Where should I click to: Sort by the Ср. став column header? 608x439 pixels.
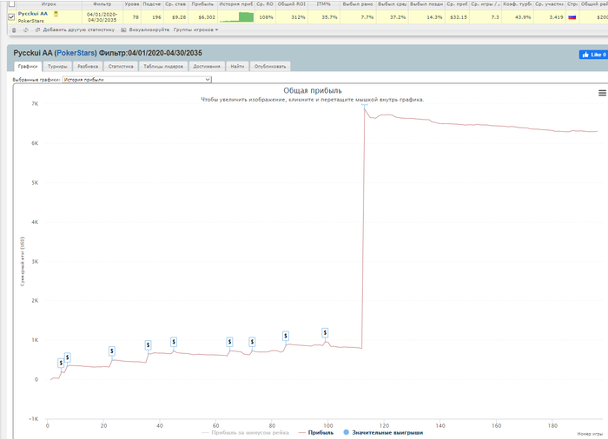(x=175, y=3)
